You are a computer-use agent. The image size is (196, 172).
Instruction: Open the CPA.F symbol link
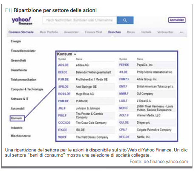pyautogui.click(x=123, y=130)
